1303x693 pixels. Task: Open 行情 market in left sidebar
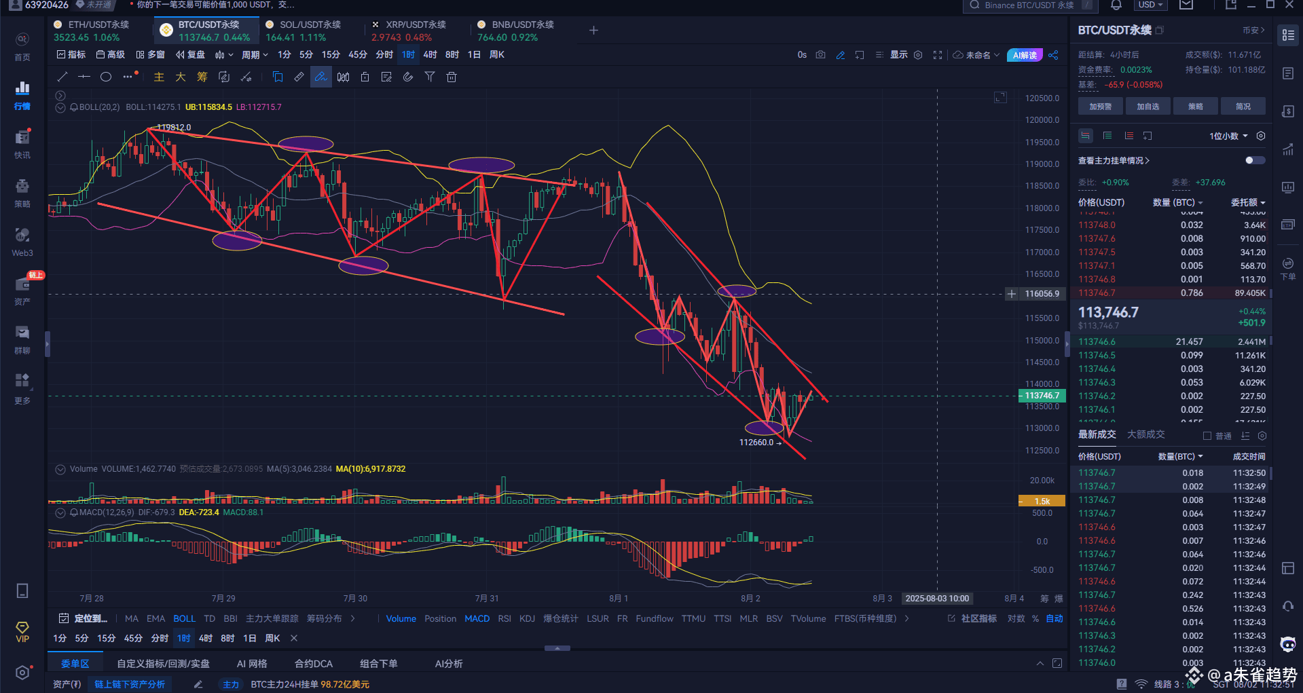pos(22,96)
